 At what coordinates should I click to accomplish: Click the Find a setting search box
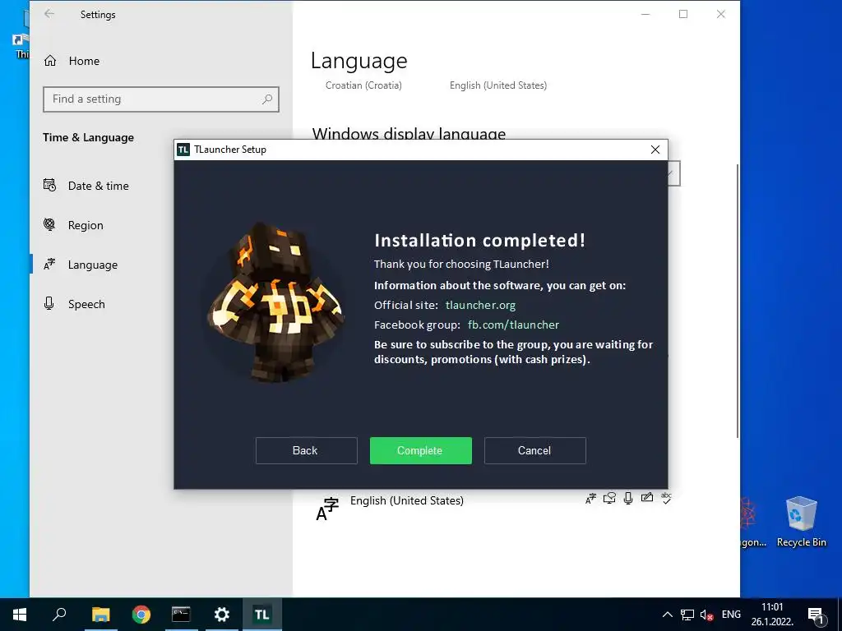click(161, 99)
